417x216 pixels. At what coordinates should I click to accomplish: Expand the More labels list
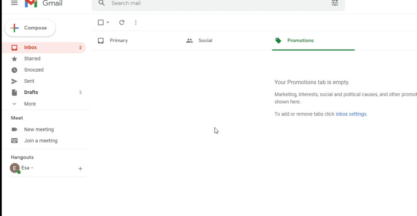tap(29, 104)
